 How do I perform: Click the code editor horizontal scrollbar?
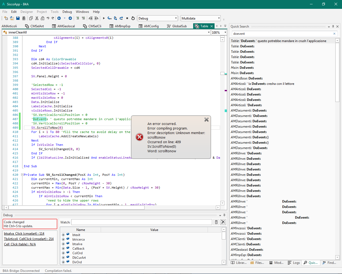click(x=76, y=207)
